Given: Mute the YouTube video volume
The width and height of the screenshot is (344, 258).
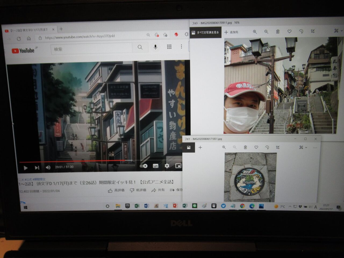Looking at the screenshot, I should point(48,167).
